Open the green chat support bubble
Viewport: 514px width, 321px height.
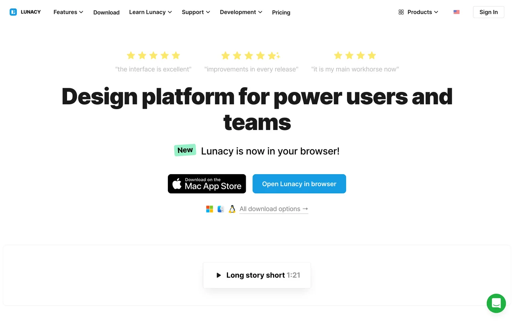(496, 303)
